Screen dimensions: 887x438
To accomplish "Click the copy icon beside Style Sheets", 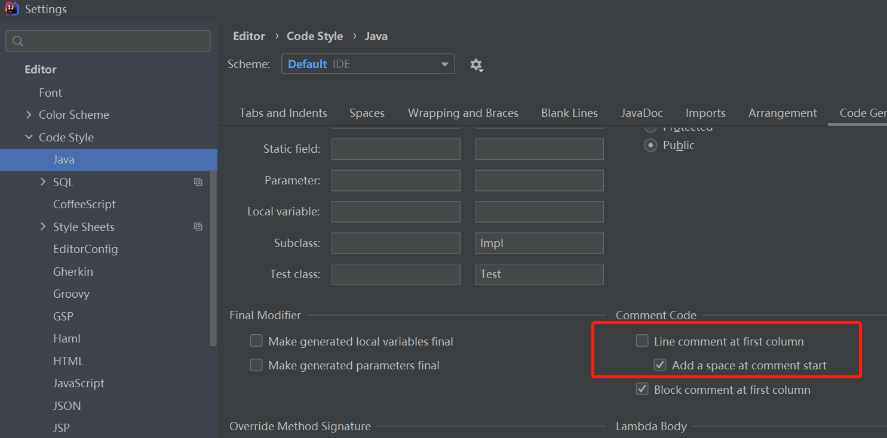I will pos(198,227).
